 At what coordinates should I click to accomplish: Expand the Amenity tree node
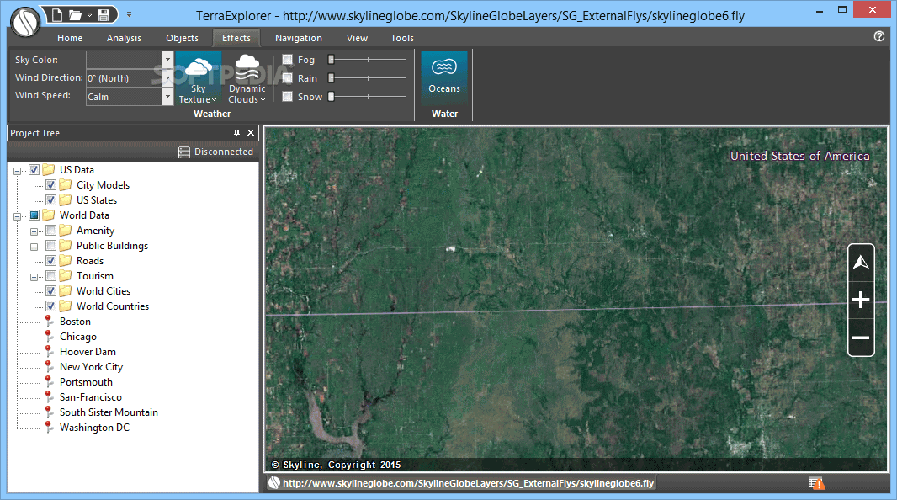pyautogui.click(x=34, y=231)
